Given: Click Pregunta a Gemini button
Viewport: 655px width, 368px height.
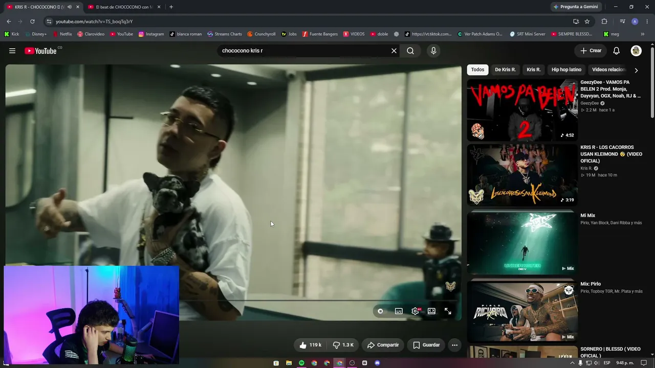Looking at the screenshot, I should click(576, 7).
